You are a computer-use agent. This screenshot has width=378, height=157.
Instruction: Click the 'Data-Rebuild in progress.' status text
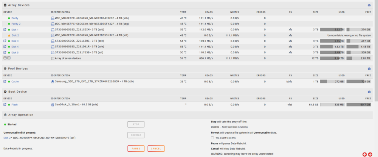[18, 149]
